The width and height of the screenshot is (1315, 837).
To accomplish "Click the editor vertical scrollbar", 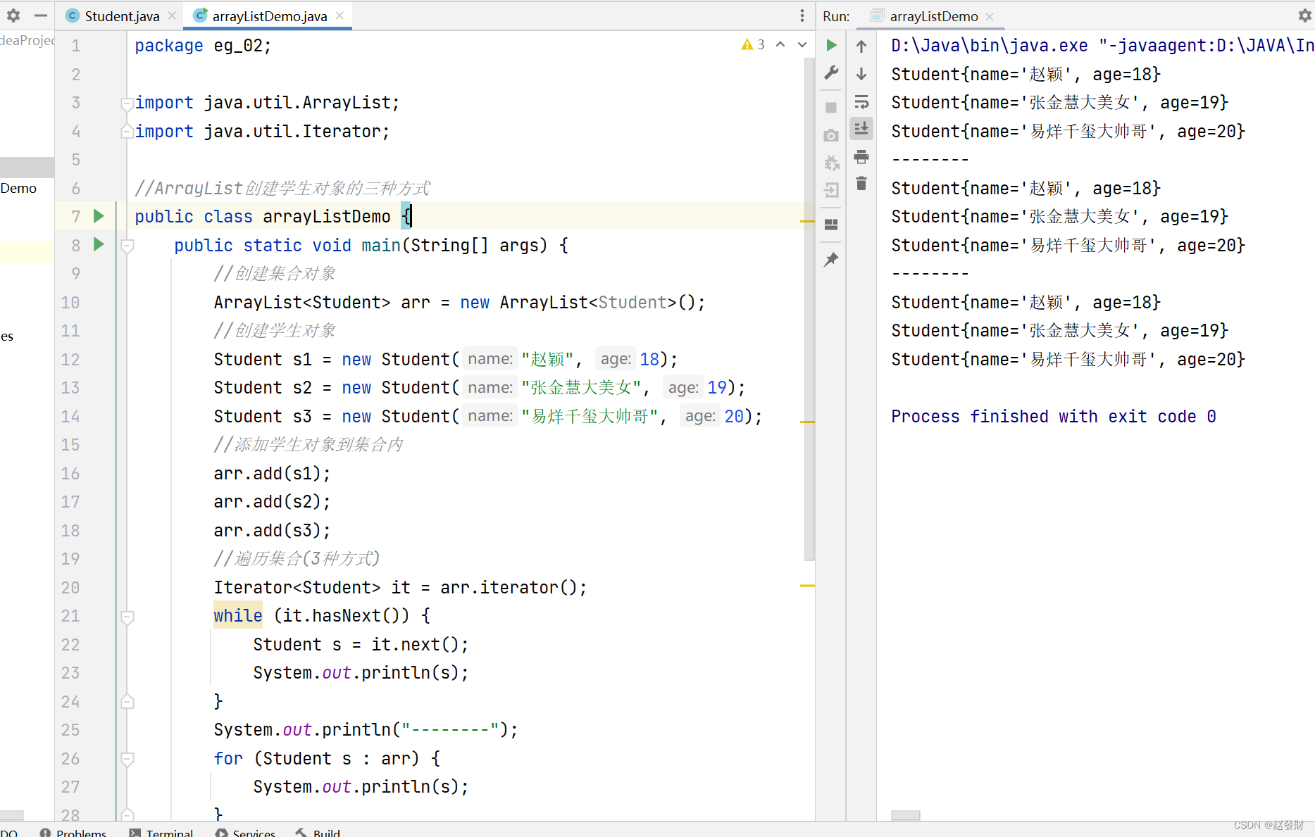I will [809, 310].
